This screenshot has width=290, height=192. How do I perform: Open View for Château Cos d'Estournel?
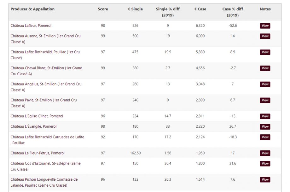[x=265, y=163]
